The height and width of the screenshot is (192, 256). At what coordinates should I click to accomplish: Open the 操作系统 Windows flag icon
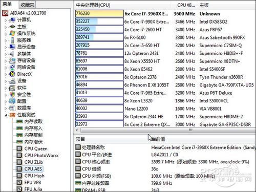[x=12, y=33]
